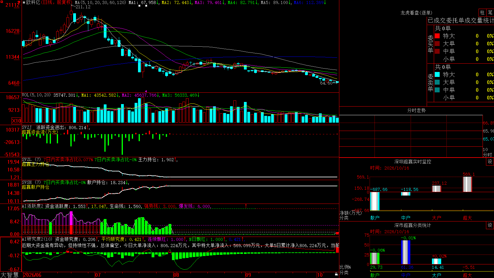Open 设 settings for 深市超赢分类统计
This screenshot has height=278, width=494.
[490, 225]
